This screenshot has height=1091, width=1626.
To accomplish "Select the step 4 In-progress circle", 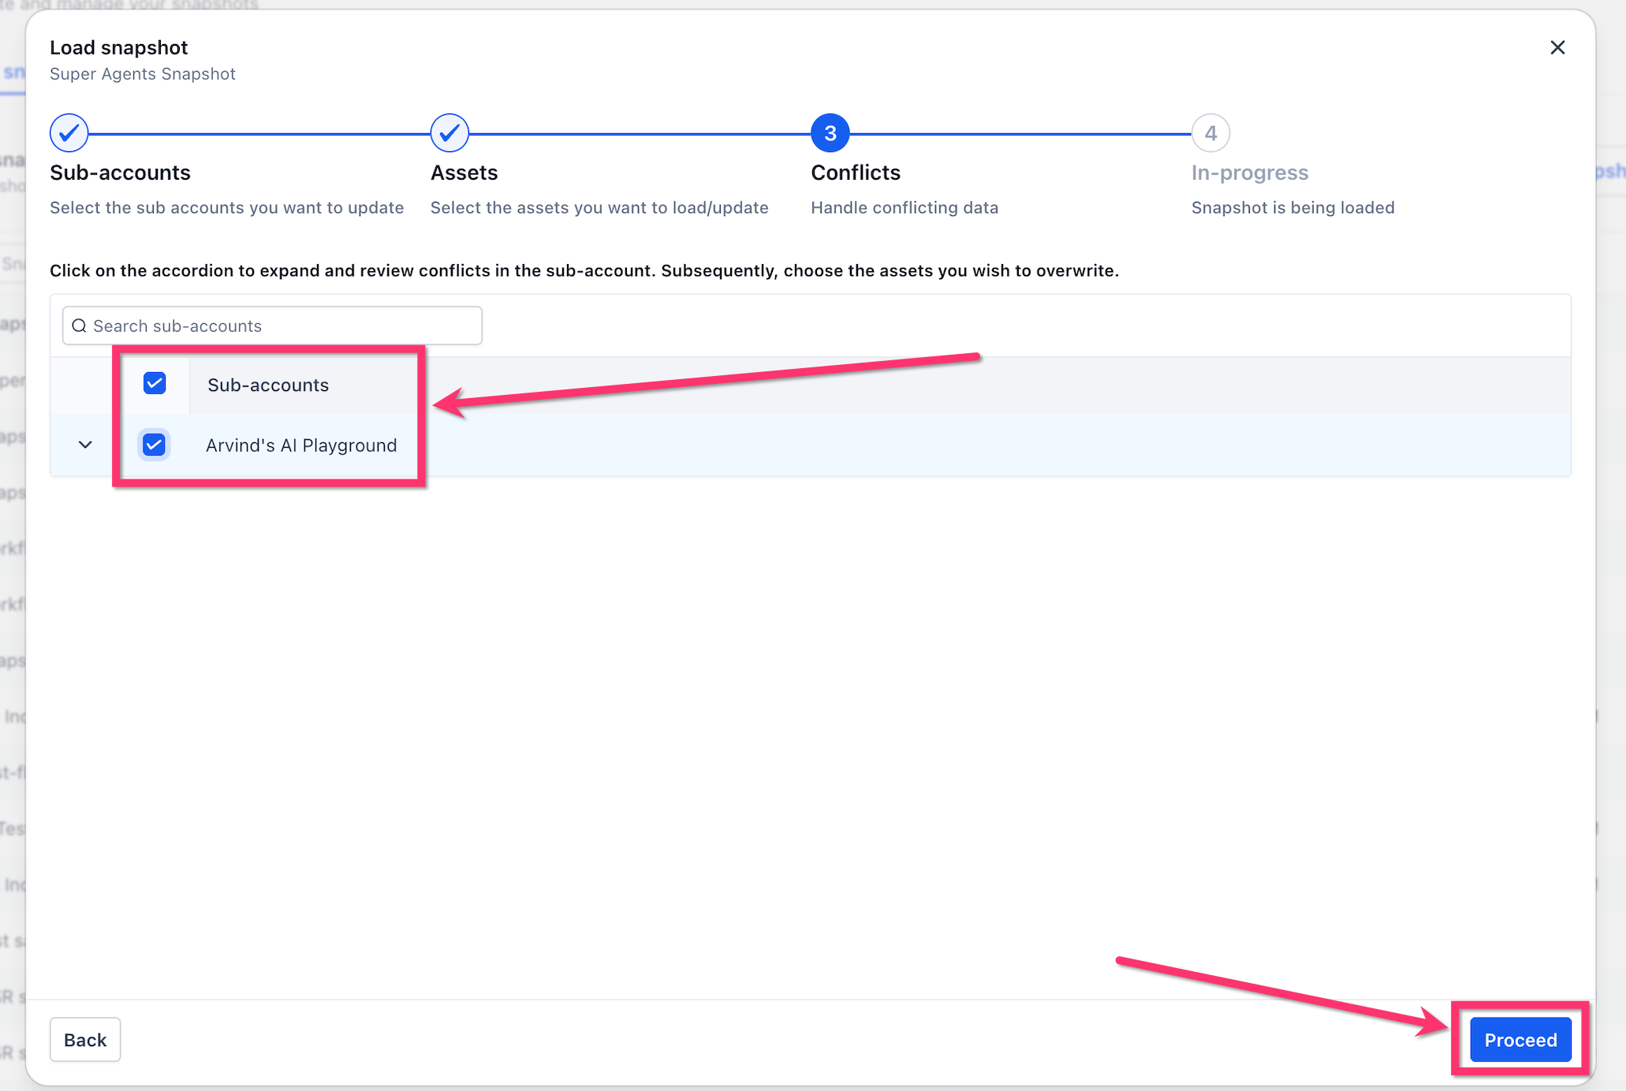I will [x=1210, y=133].
